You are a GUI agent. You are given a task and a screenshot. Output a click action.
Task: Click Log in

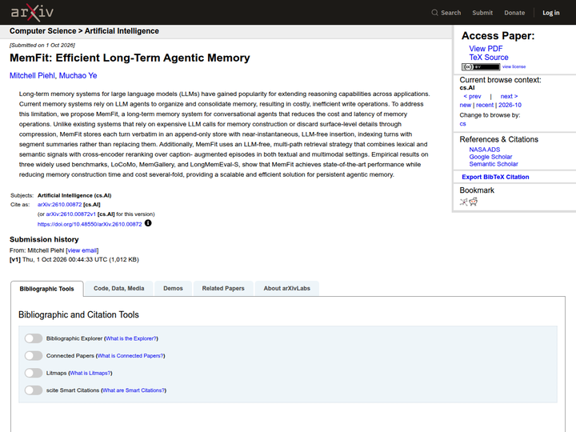coord(551,13)
